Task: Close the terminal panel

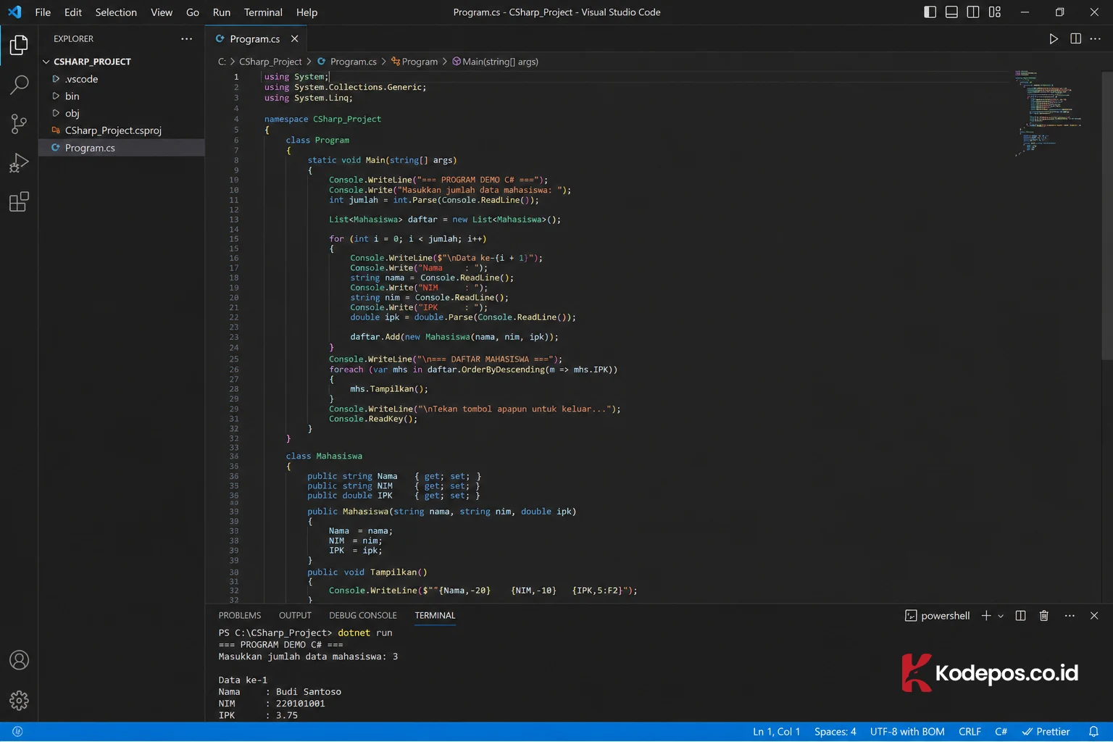Action: [1094, 616]
